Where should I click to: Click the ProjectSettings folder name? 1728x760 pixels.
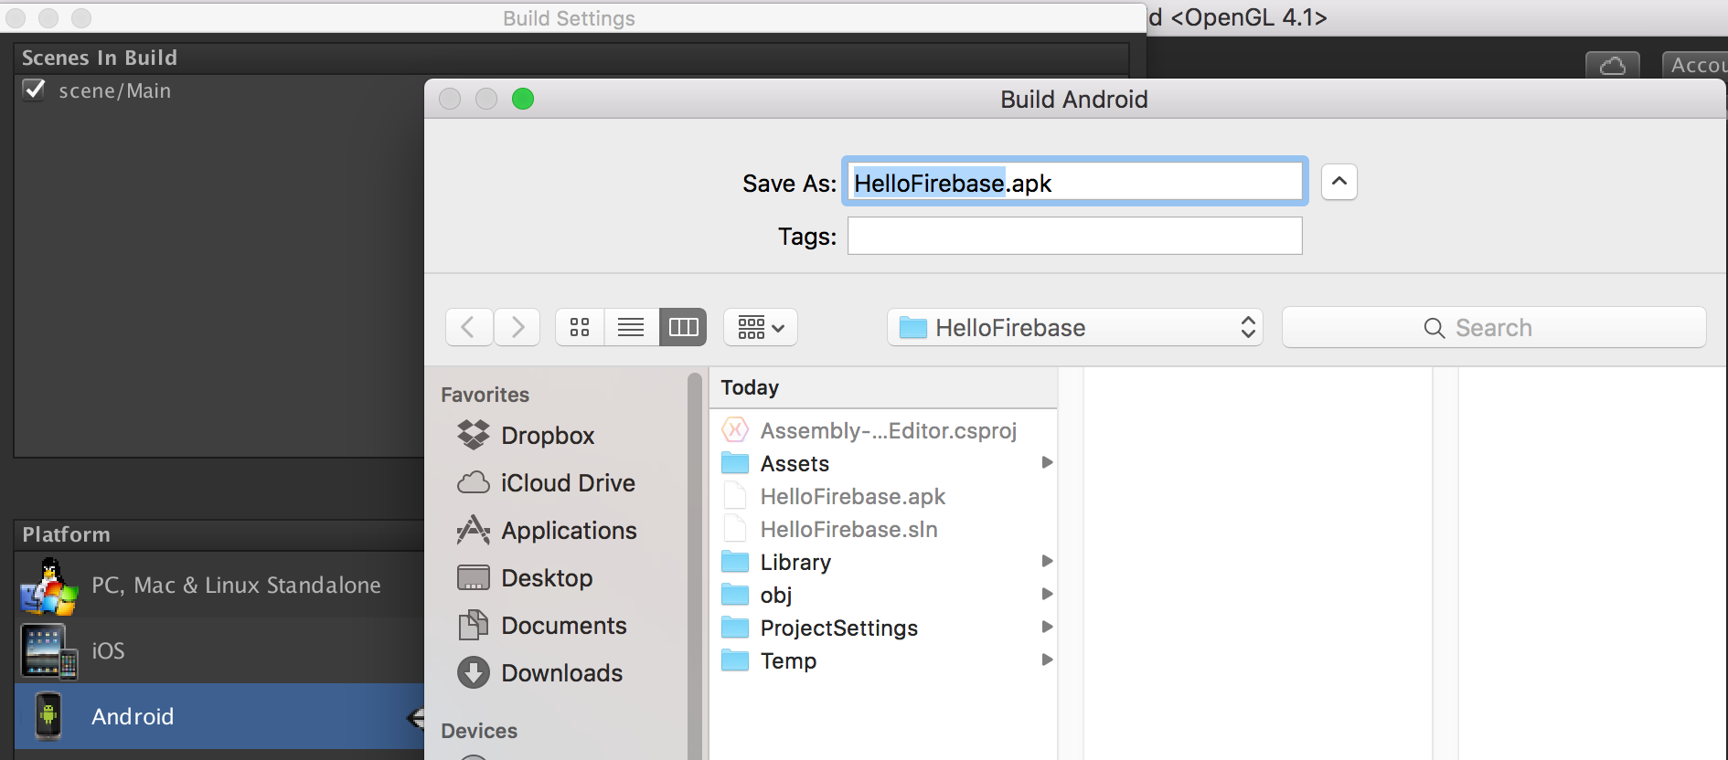click(x=839, y=628)
